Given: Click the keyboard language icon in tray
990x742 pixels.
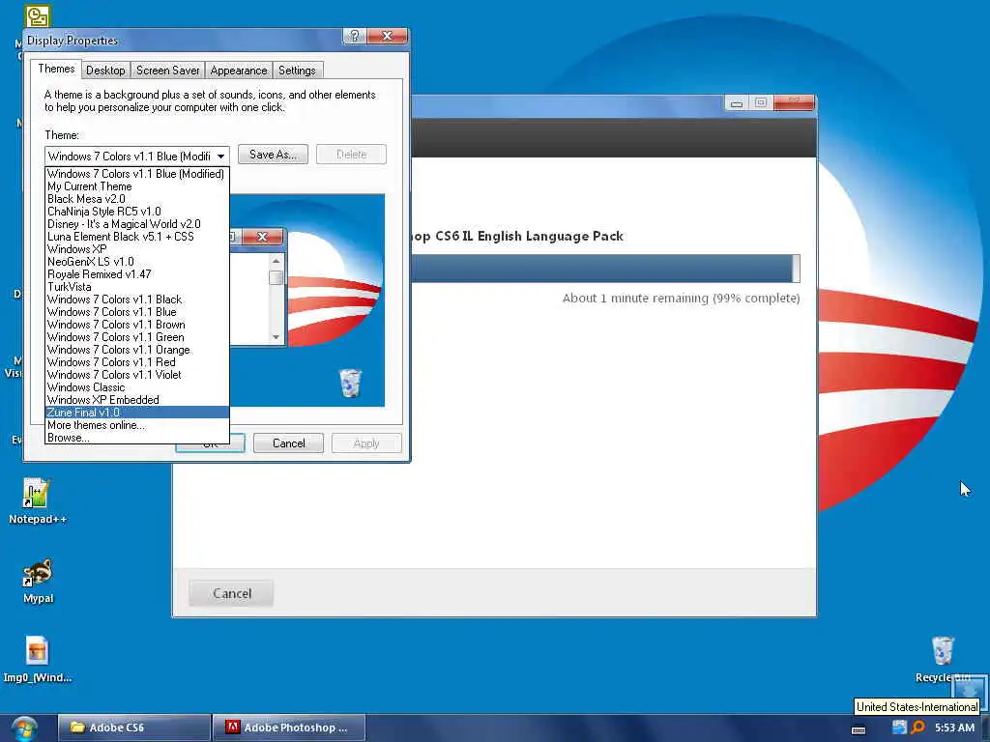Looking at the screenshot, I should [x=859, y=729].
